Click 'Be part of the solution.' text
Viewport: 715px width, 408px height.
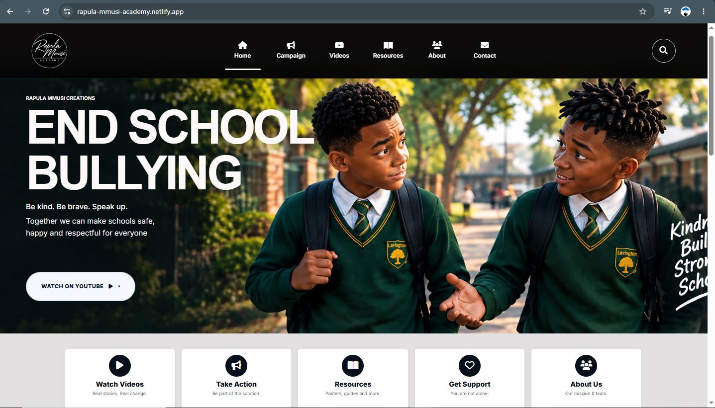pos(236,394)
